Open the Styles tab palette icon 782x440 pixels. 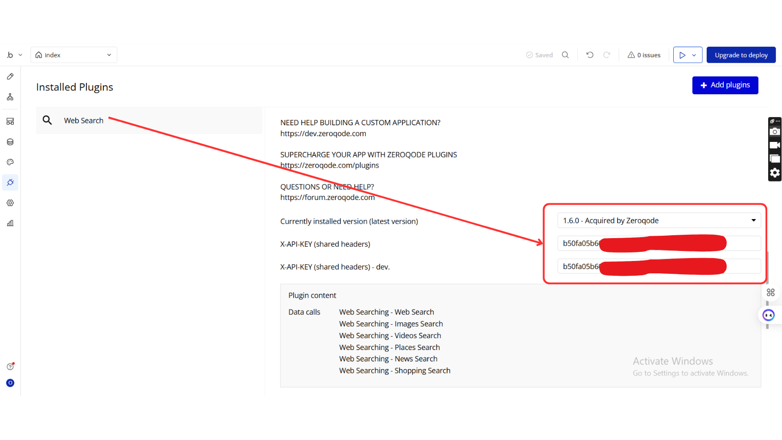(x=10, y=162)
